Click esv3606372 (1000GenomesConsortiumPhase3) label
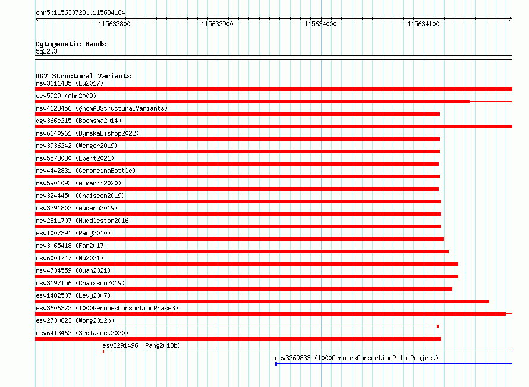This screenshot has width=529, height=387. point(107,308)
